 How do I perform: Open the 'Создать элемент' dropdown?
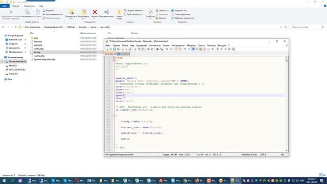(133, 10)
